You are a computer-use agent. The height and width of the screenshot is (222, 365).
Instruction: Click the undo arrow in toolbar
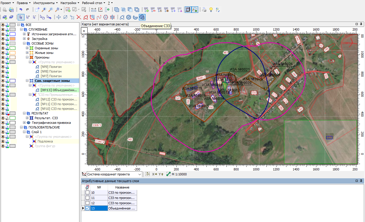coord(21,10)
